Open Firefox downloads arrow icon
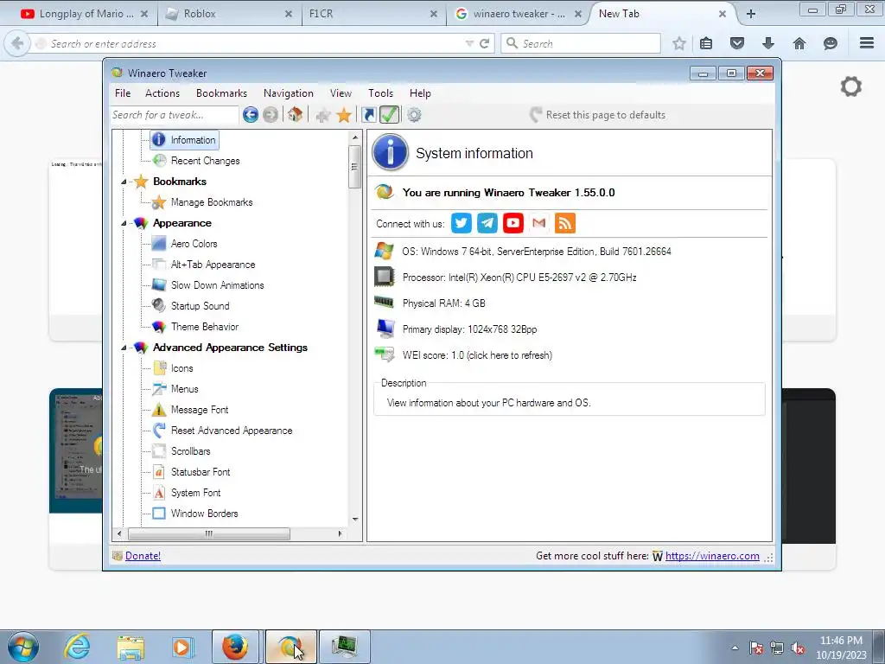This screenshot has height=664, width=885. 768,43
